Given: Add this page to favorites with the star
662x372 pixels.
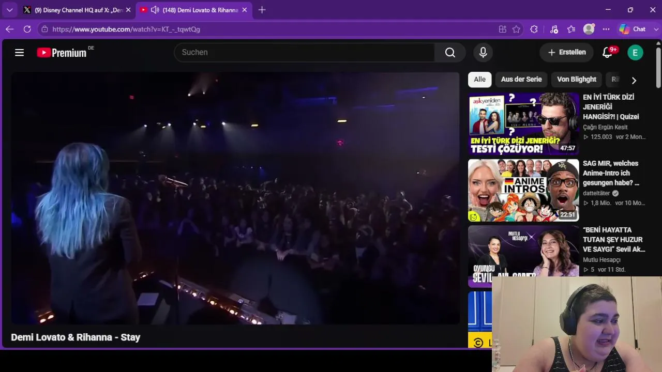Looking at the screenshot, I should point(516,29).
